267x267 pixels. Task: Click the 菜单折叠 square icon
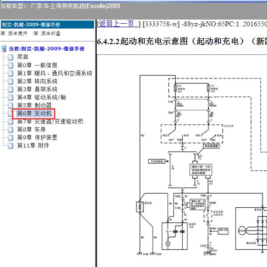(36, 33)
